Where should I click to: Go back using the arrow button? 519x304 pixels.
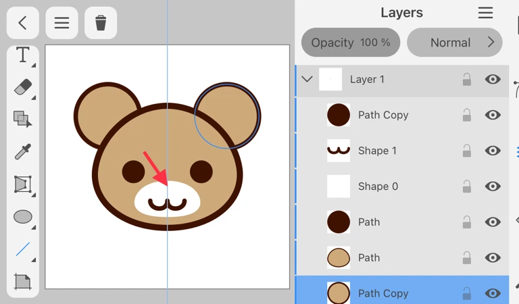(x=22, y=23)
